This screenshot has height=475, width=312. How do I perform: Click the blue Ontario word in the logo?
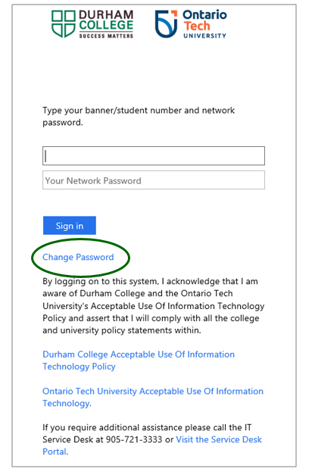204,14
